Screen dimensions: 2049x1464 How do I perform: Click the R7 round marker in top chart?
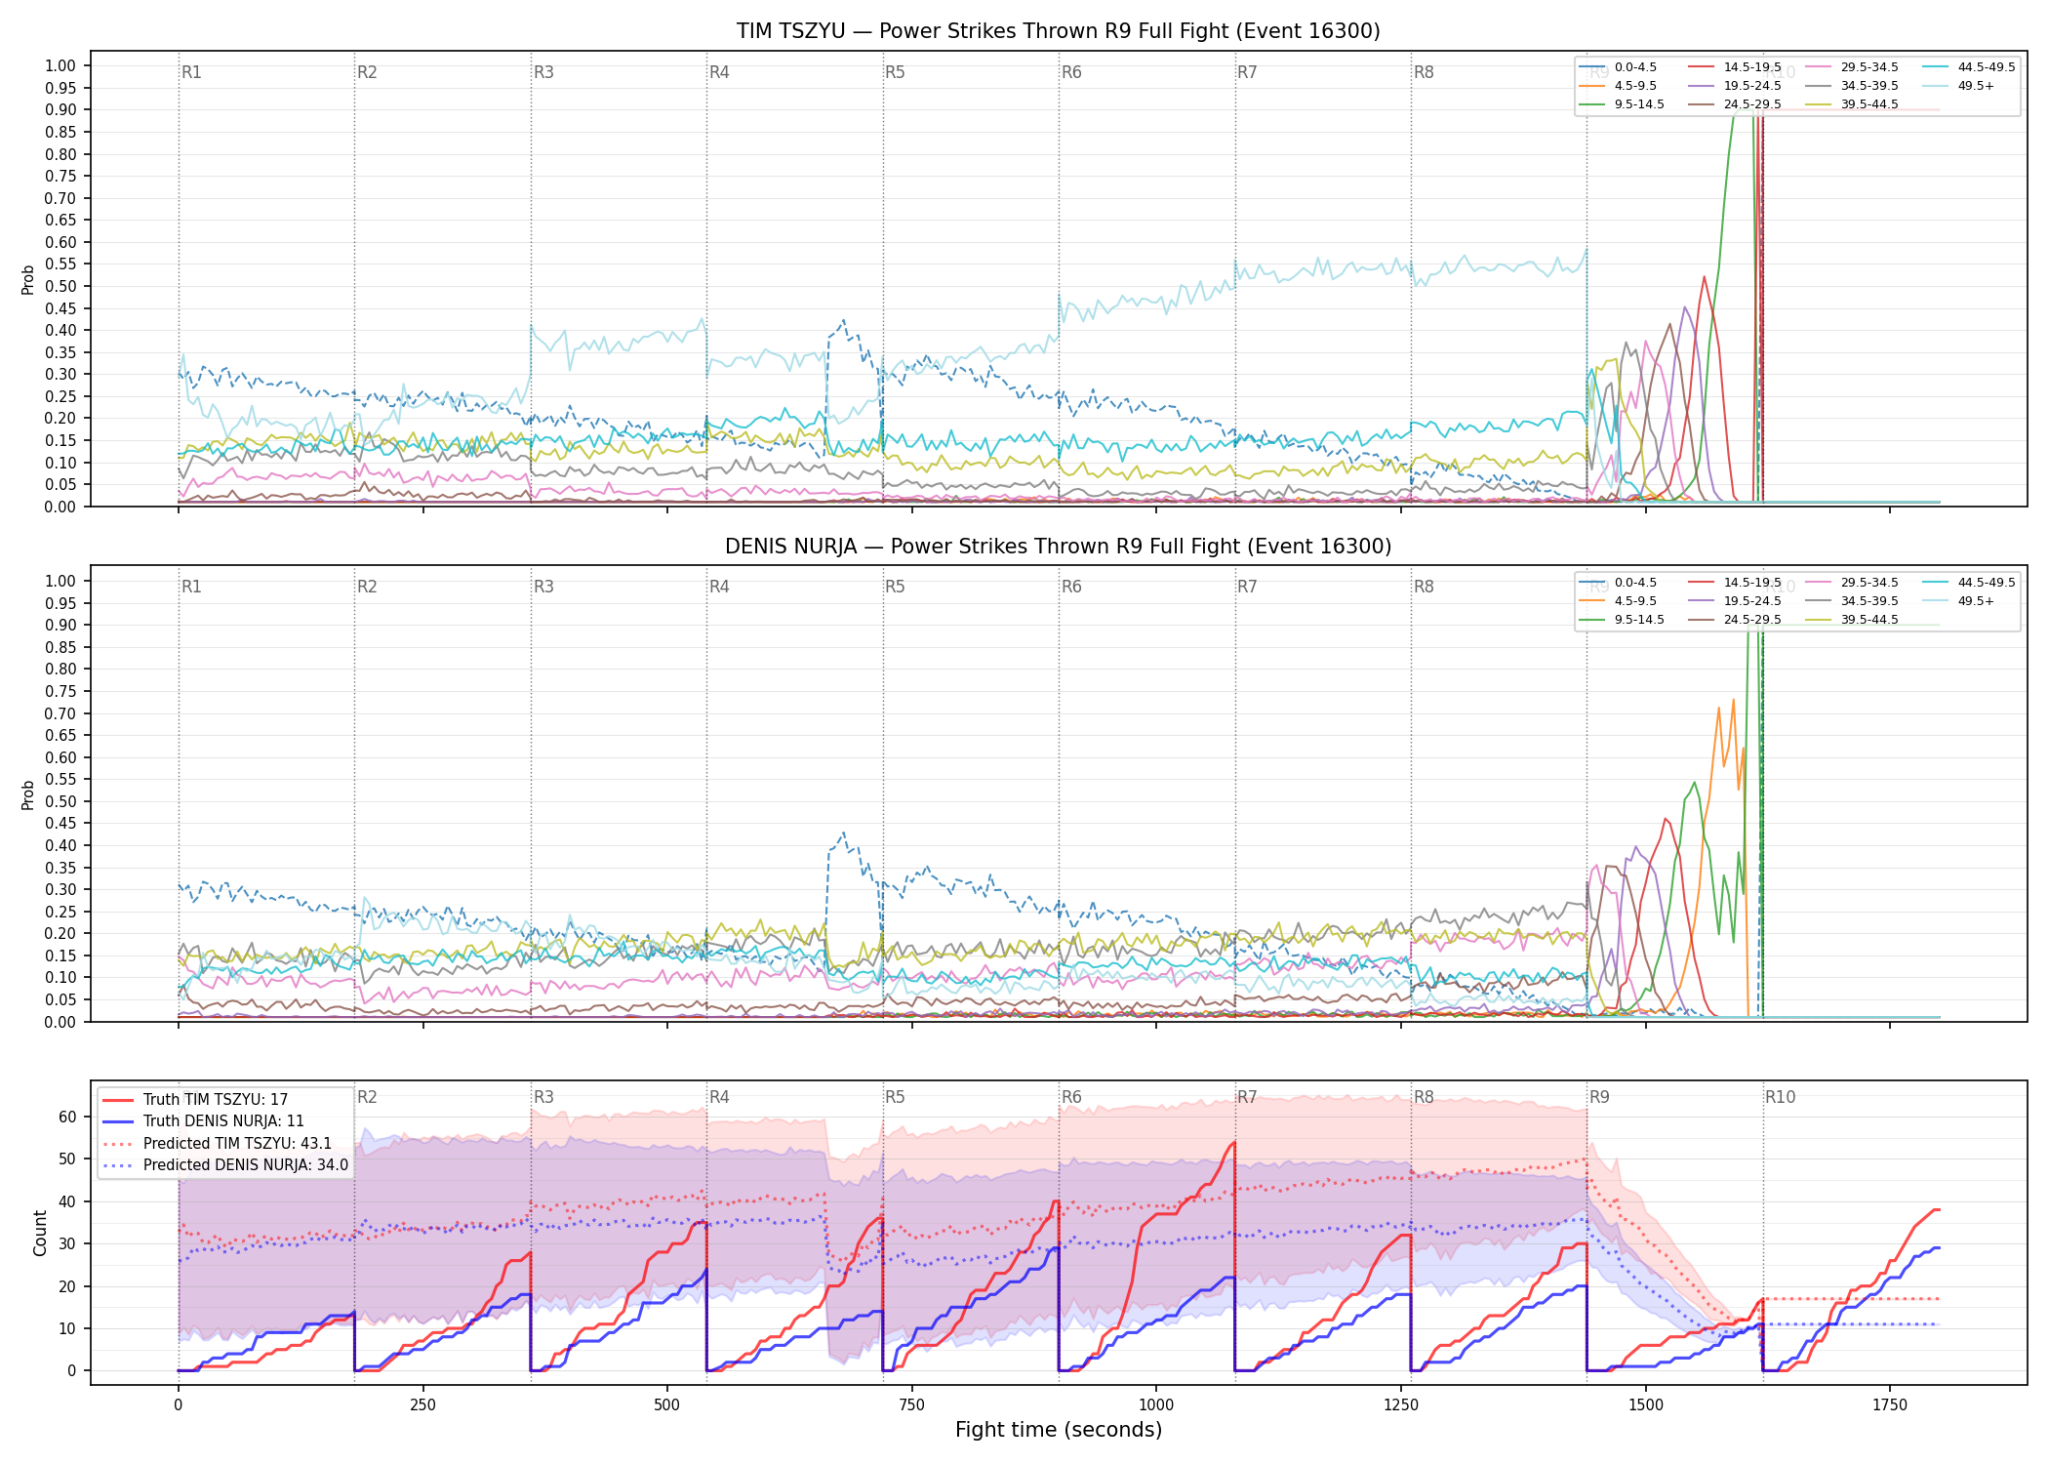point(1247,72)
